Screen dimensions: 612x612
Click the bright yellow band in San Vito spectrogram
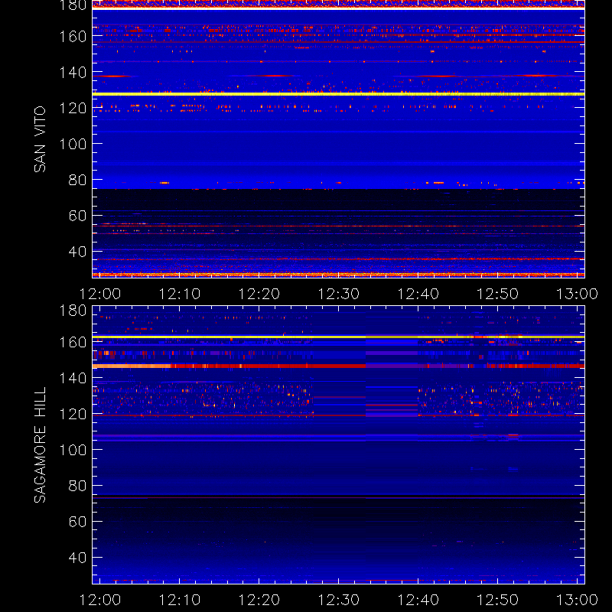tap(338, 94)
